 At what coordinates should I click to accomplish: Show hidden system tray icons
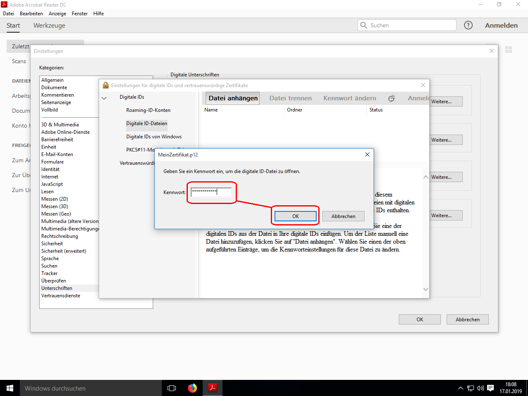[461, 388]
